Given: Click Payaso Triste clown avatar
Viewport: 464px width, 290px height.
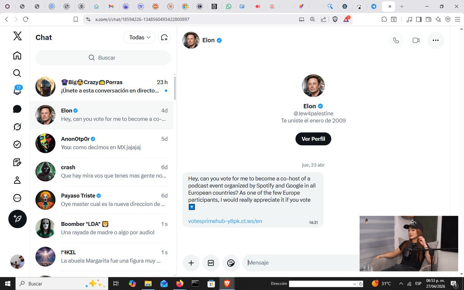Looking at the screenshot, I should coord(46,200).
